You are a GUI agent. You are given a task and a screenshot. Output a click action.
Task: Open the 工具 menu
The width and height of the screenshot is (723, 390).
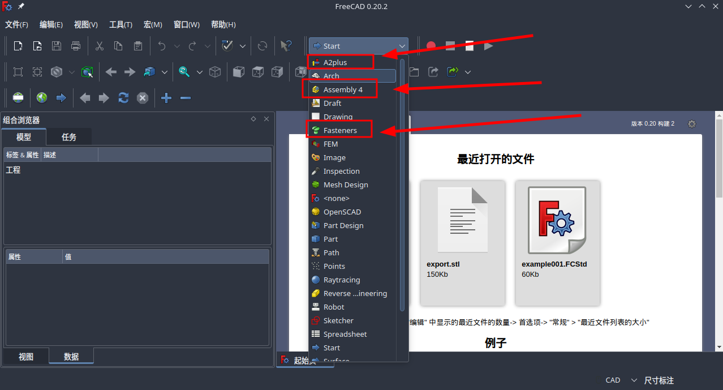pyautogui.click(x=120, y=24)
